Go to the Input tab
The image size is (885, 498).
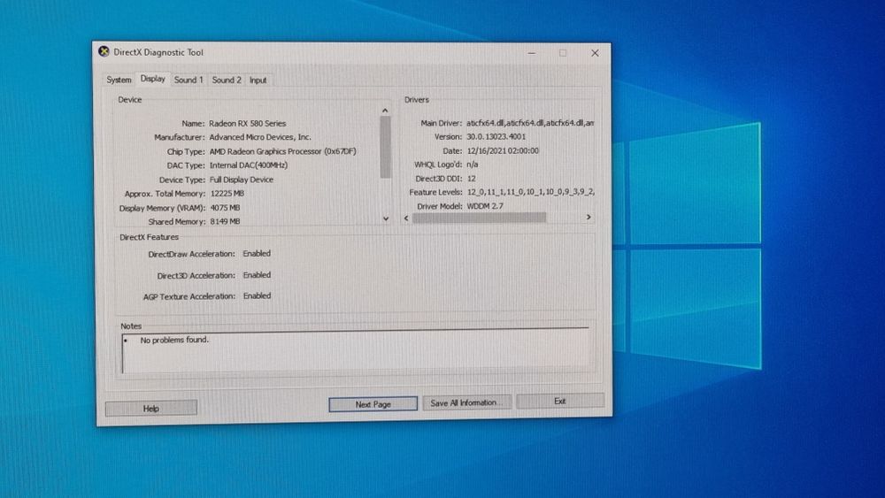(258, 80)
